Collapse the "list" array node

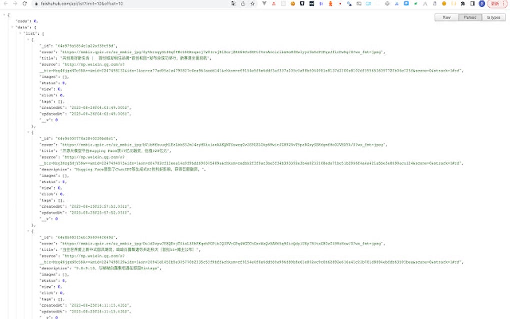click(20, 33)
